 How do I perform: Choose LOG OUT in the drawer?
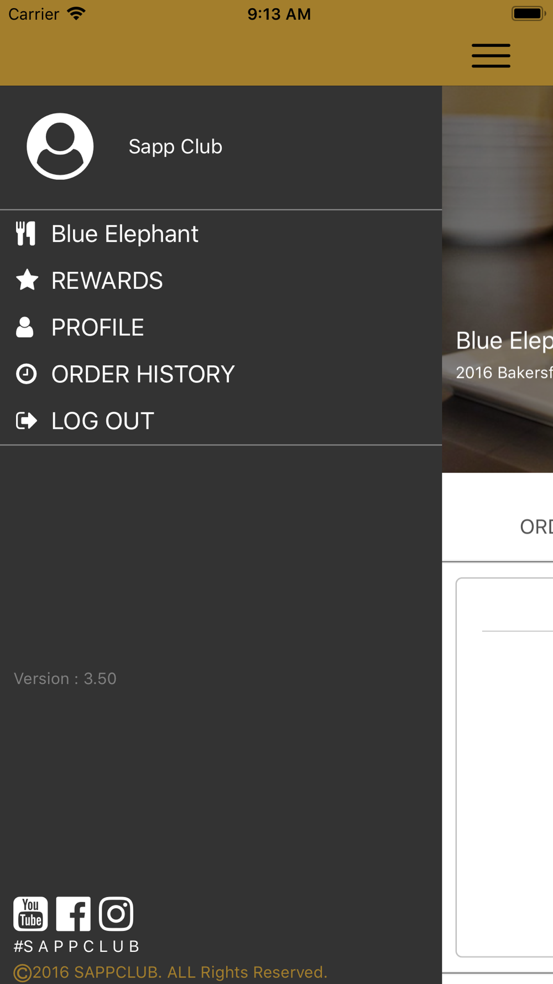coord(221,421)
